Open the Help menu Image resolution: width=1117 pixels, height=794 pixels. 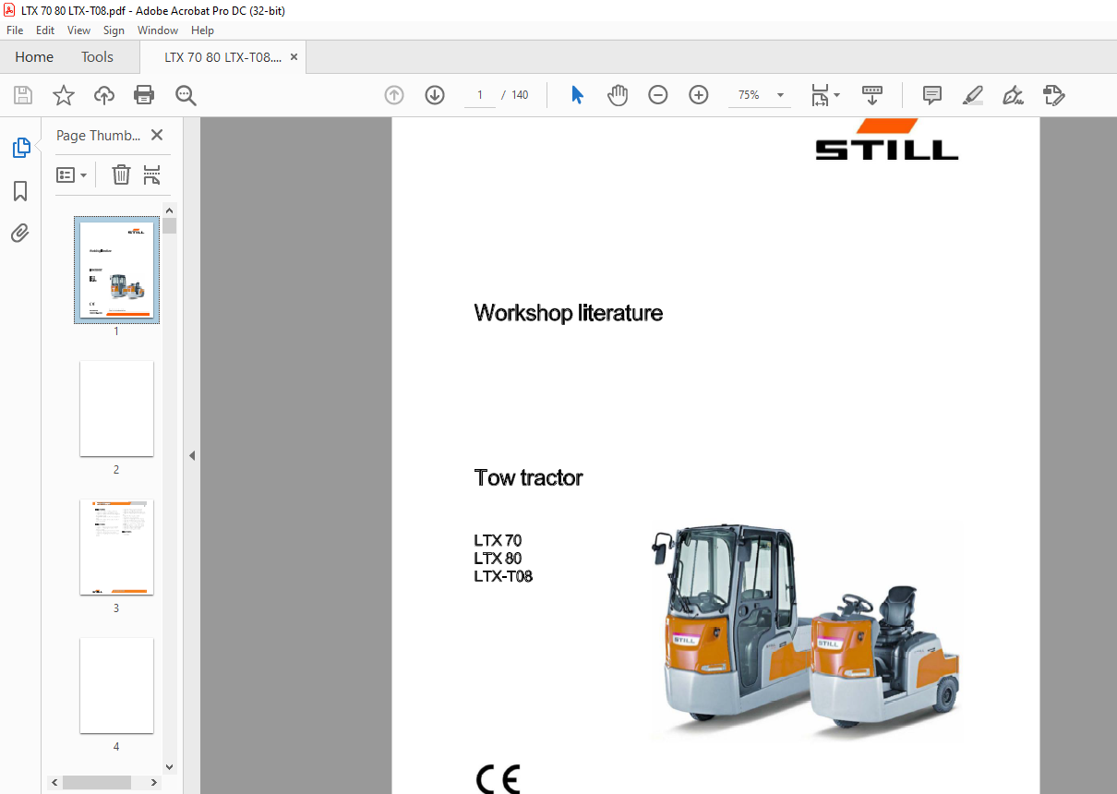coord(202,30)
